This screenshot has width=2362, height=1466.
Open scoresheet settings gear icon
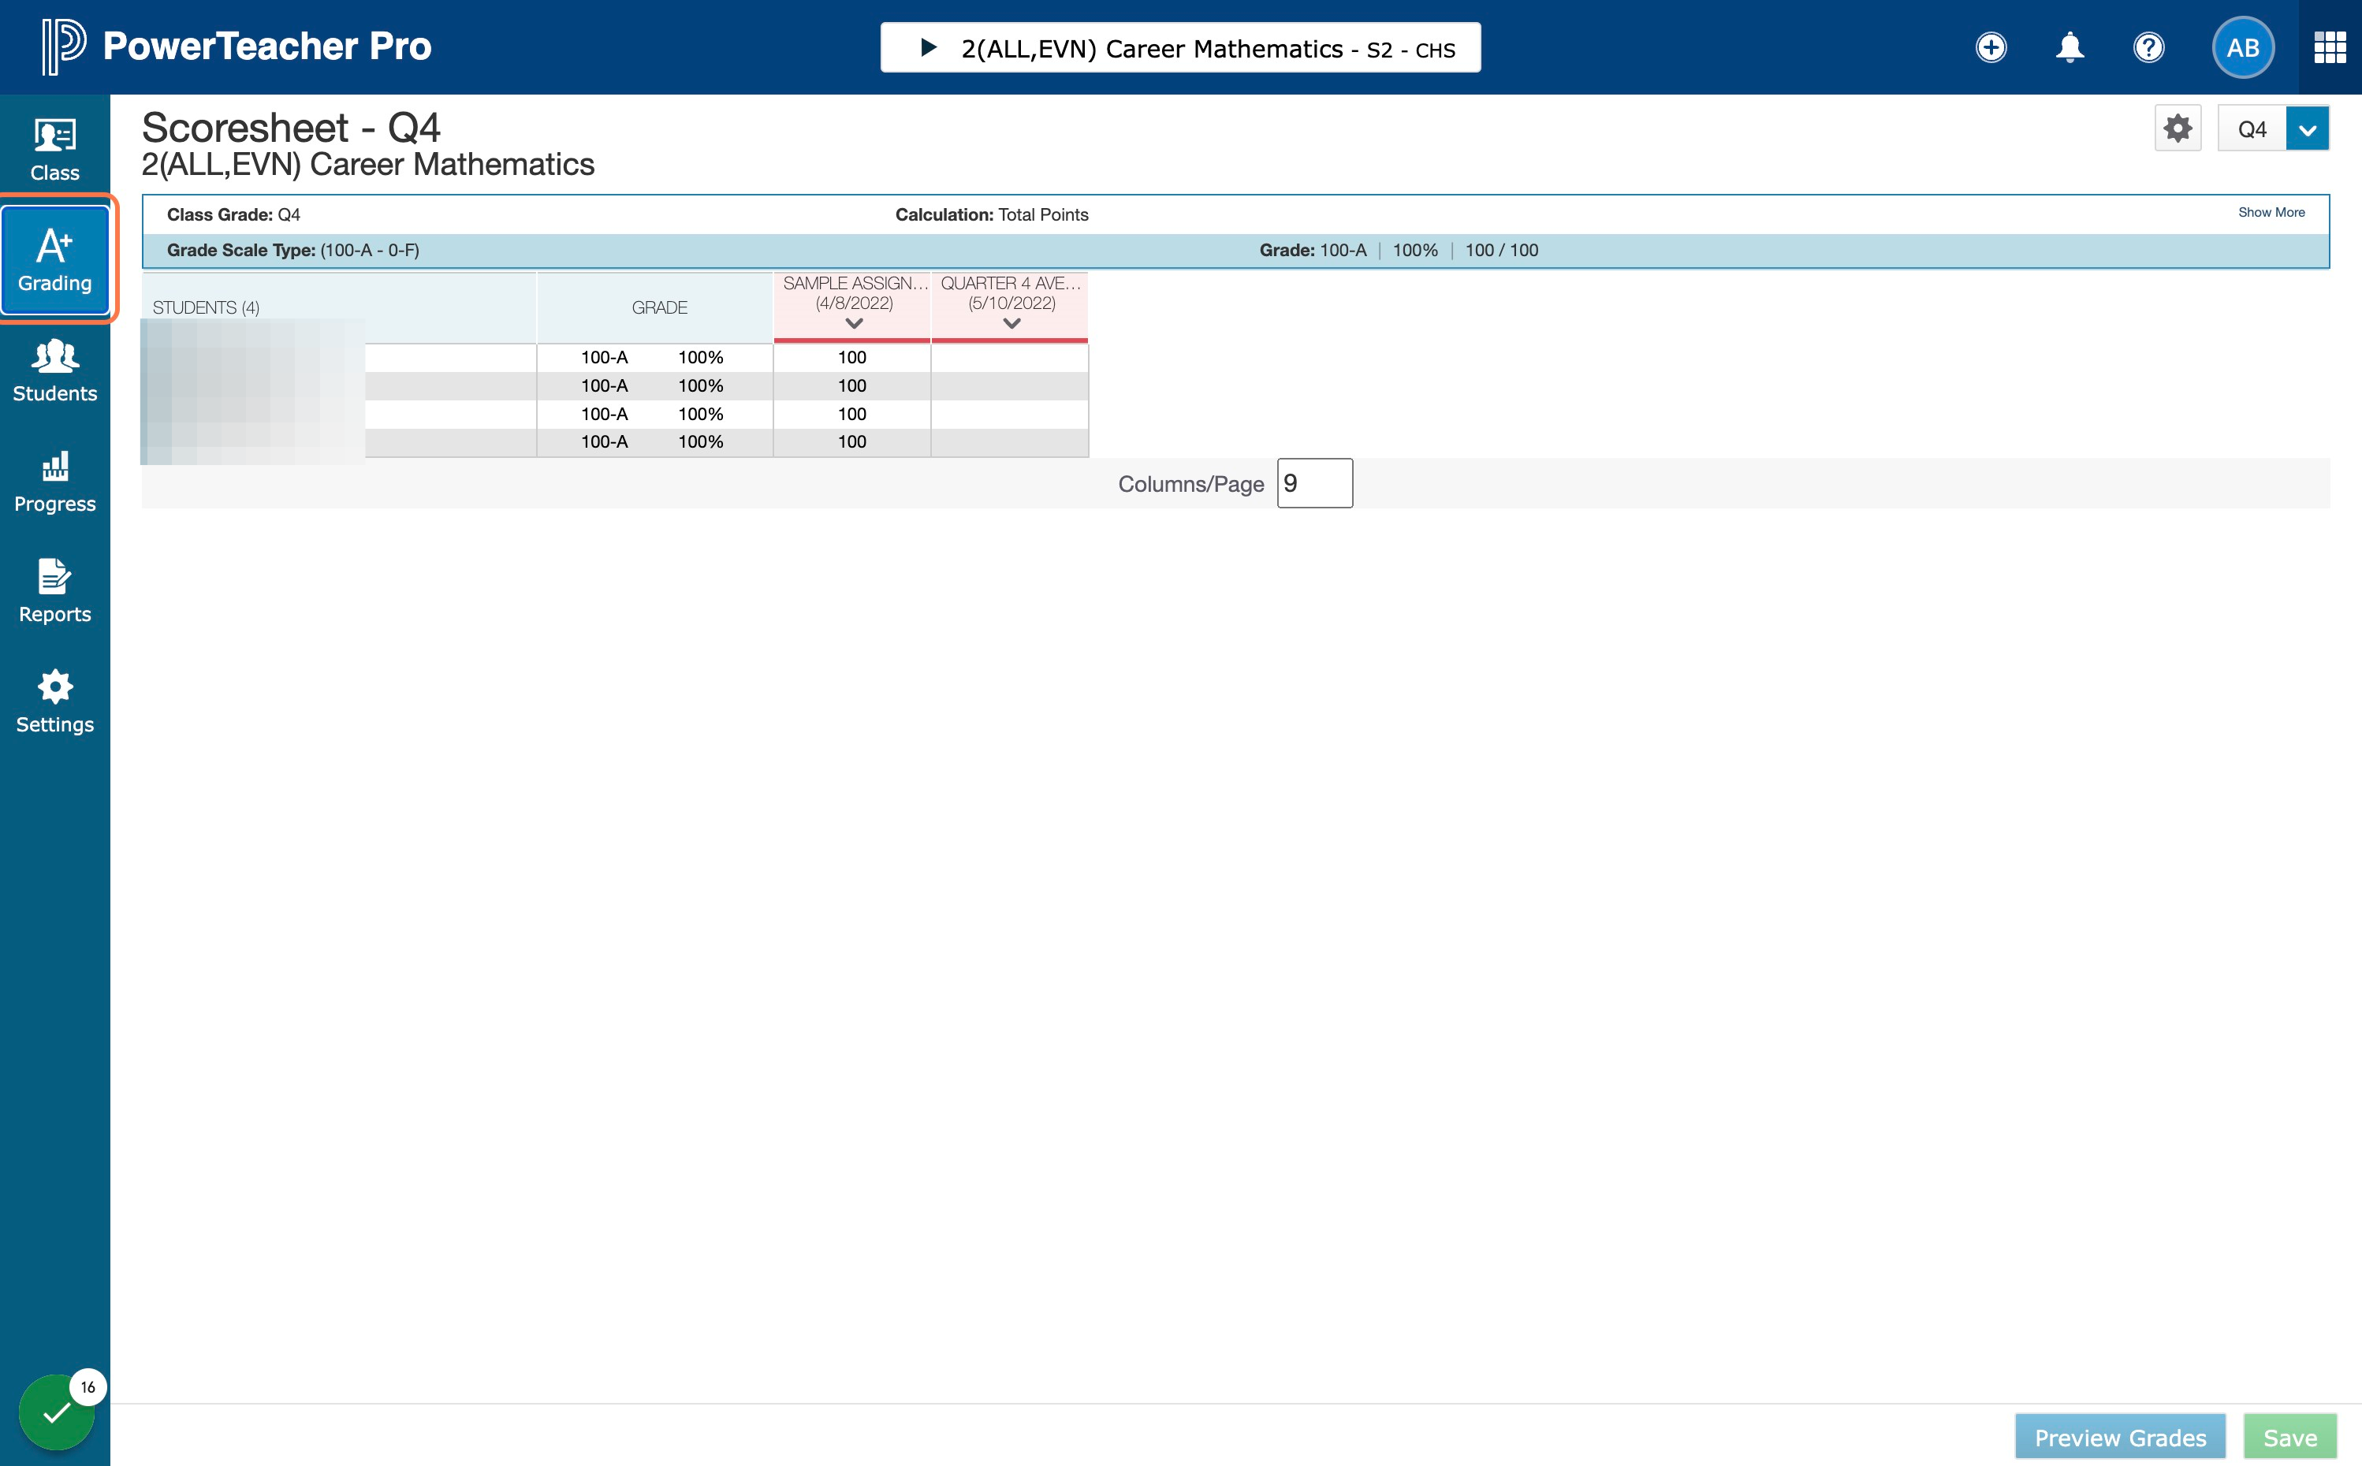coord(2178,128)
